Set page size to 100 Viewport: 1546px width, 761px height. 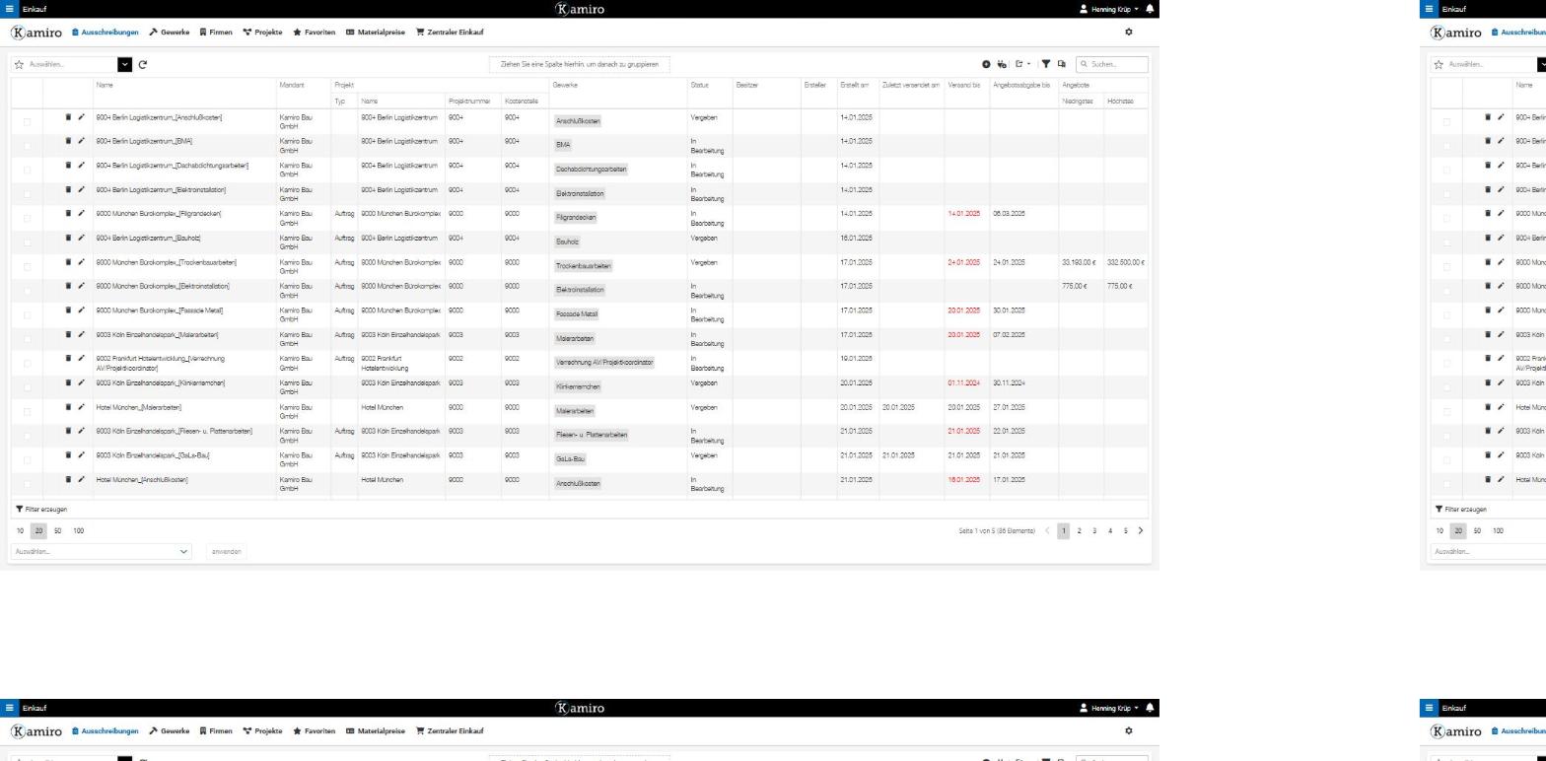tap(79, 531)
